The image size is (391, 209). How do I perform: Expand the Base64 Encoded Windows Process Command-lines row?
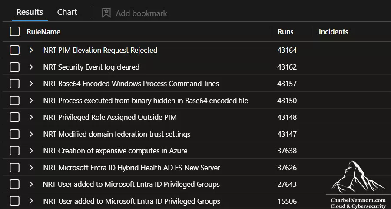click(x=31, y=84)
